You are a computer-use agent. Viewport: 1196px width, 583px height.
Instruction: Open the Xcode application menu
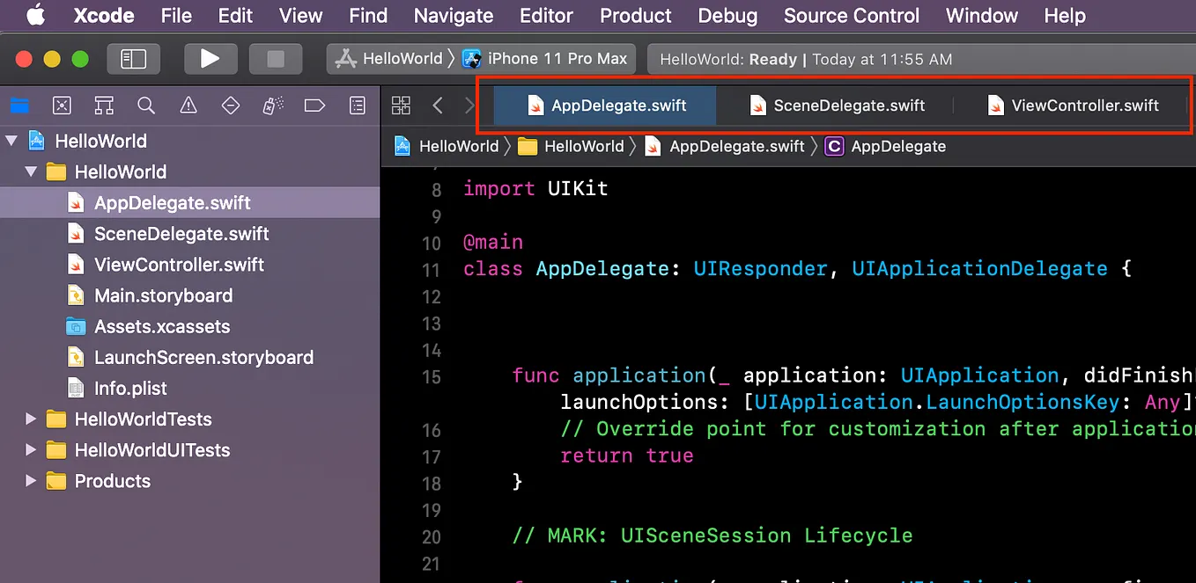[x=104, y=15]
